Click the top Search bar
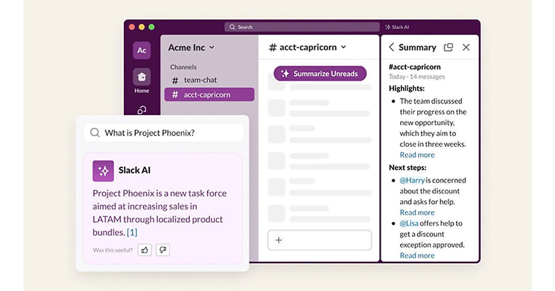This screenshot has width=555, height=291. (x=302, y=27)
